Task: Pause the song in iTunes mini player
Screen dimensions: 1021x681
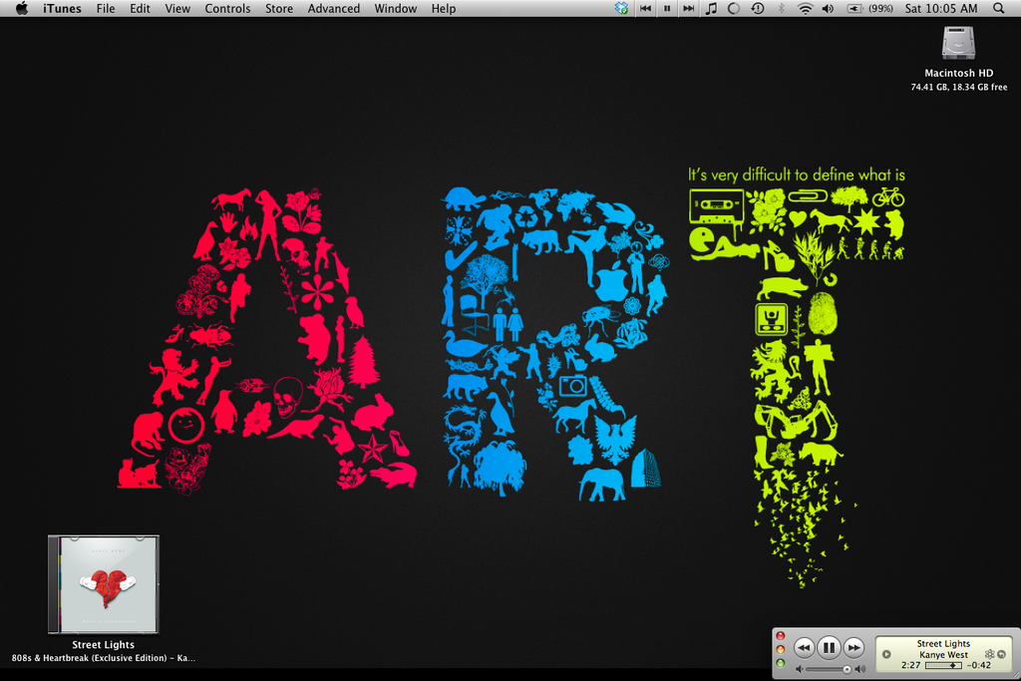Action: [x=829, y=648]
